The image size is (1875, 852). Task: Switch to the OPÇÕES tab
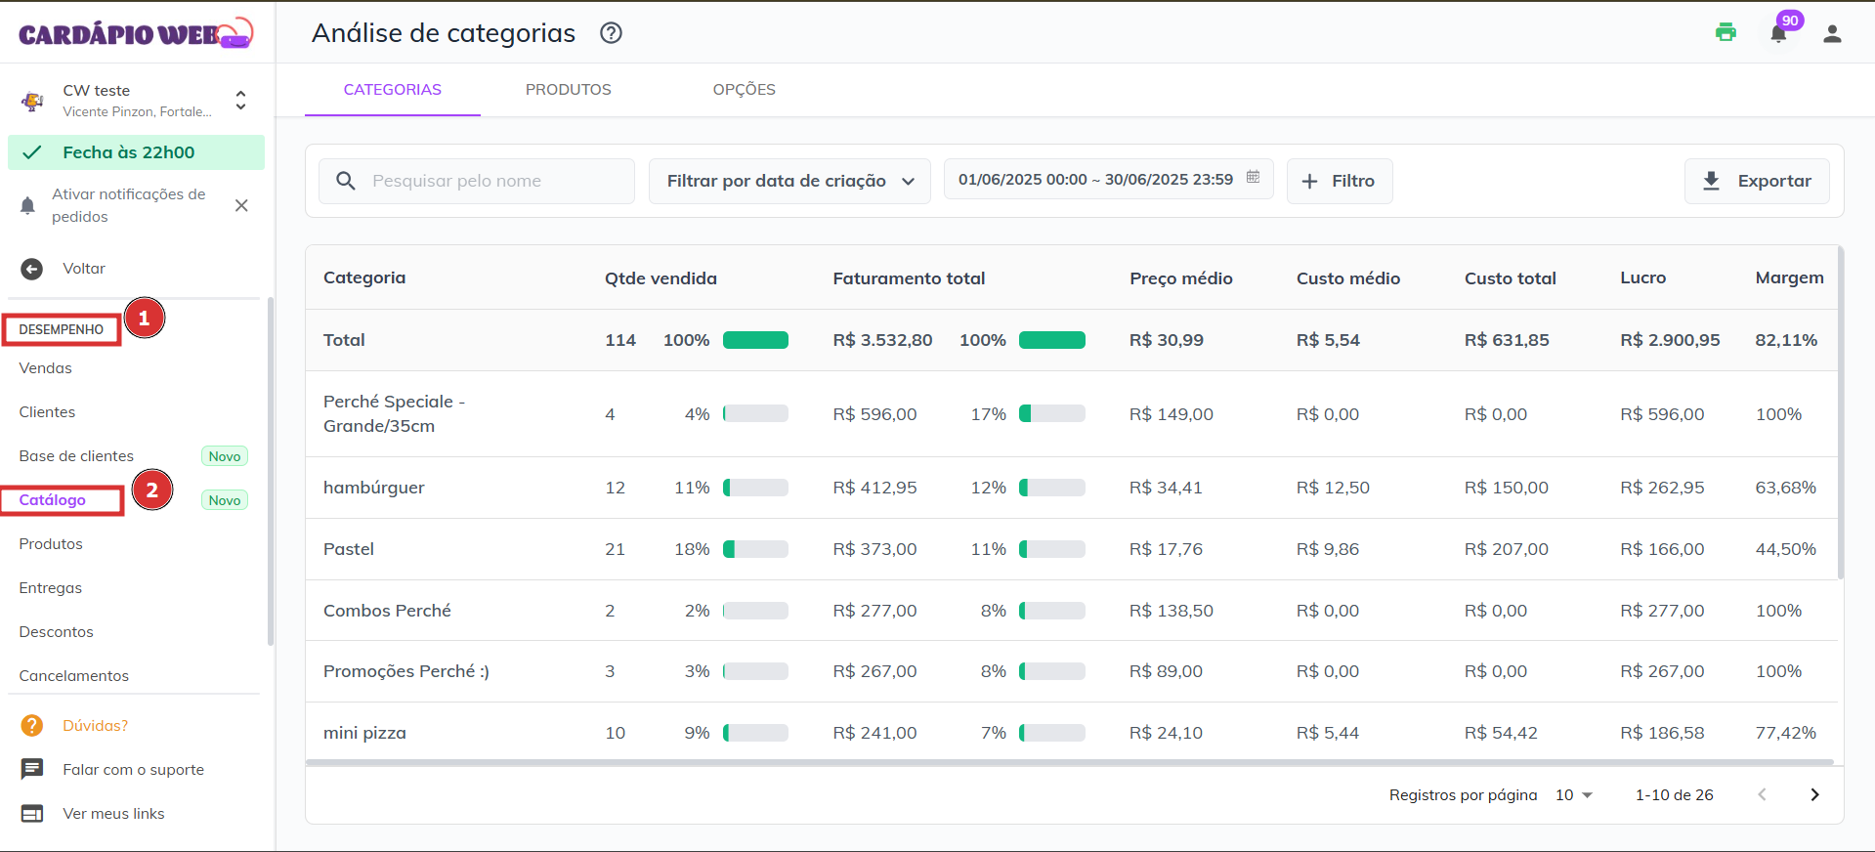click(x=744, y=90)
